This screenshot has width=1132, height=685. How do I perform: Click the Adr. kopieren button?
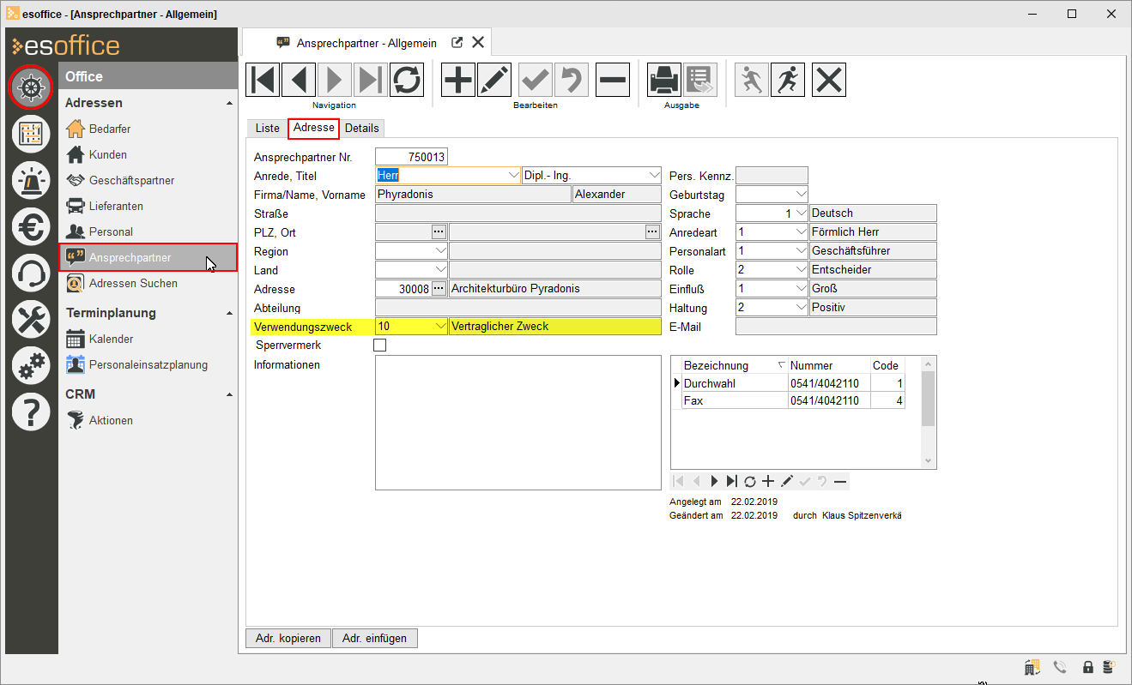point(288,638)
